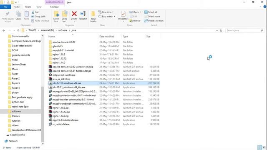This screenshot has height=150, width=267.
Task: Collapse the ribbon with the chevron
Action: tap(260, 7)
